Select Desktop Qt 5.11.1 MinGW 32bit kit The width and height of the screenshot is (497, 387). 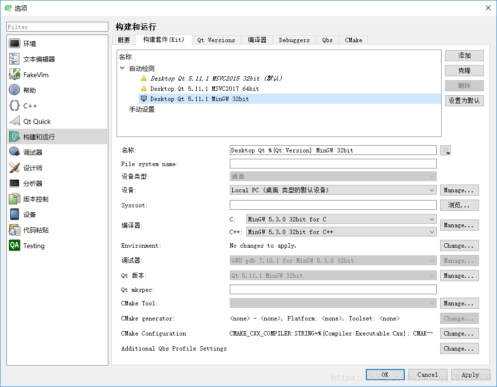[x=290, y=99]
